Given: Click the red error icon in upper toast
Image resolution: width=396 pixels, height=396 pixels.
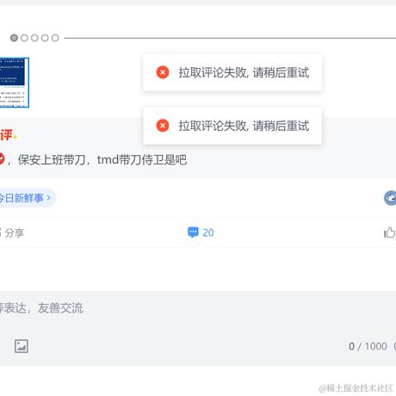Looking at the screenshot, I should [x=163, y=72].
